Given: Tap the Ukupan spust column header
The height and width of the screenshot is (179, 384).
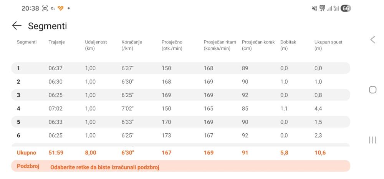Looking at the screenshot, I should click(328, 45).
